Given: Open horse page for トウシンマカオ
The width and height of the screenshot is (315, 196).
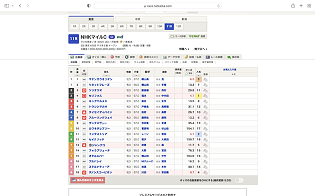Looking at the screenshot, I should click(x=98, y=107).
